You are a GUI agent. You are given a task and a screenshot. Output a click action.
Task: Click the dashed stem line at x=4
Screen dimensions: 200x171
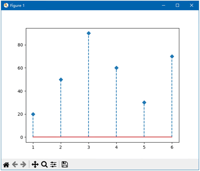pos(116,103)
